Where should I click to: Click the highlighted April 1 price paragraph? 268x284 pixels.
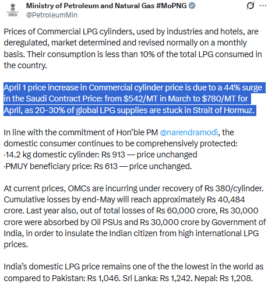(x=135, y=99)
